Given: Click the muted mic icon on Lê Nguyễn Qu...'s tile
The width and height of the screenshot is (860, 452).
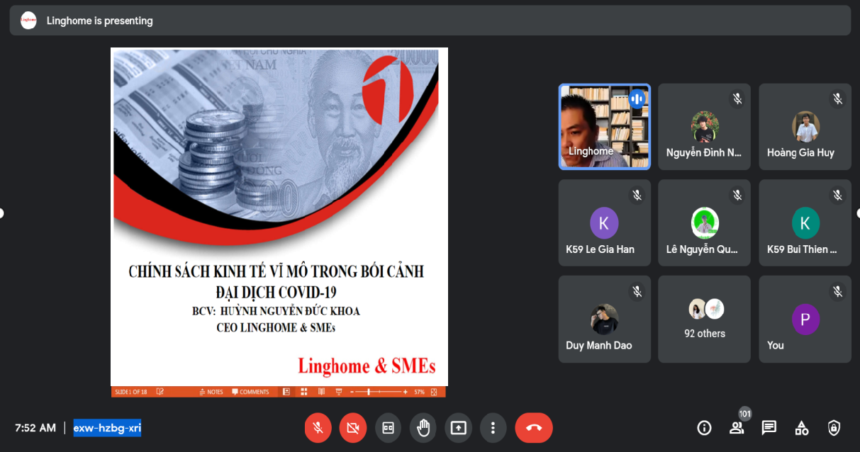Looking at the screenshot, I should coord(737,195).
